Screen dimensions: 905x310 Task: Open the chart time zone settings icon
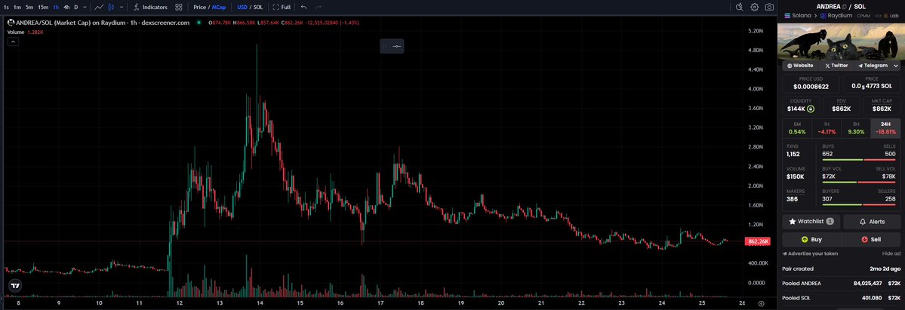(762, 303)
